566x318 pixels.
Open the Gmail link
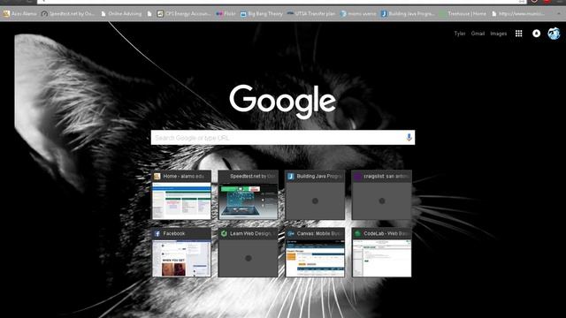tap(478, 34)
